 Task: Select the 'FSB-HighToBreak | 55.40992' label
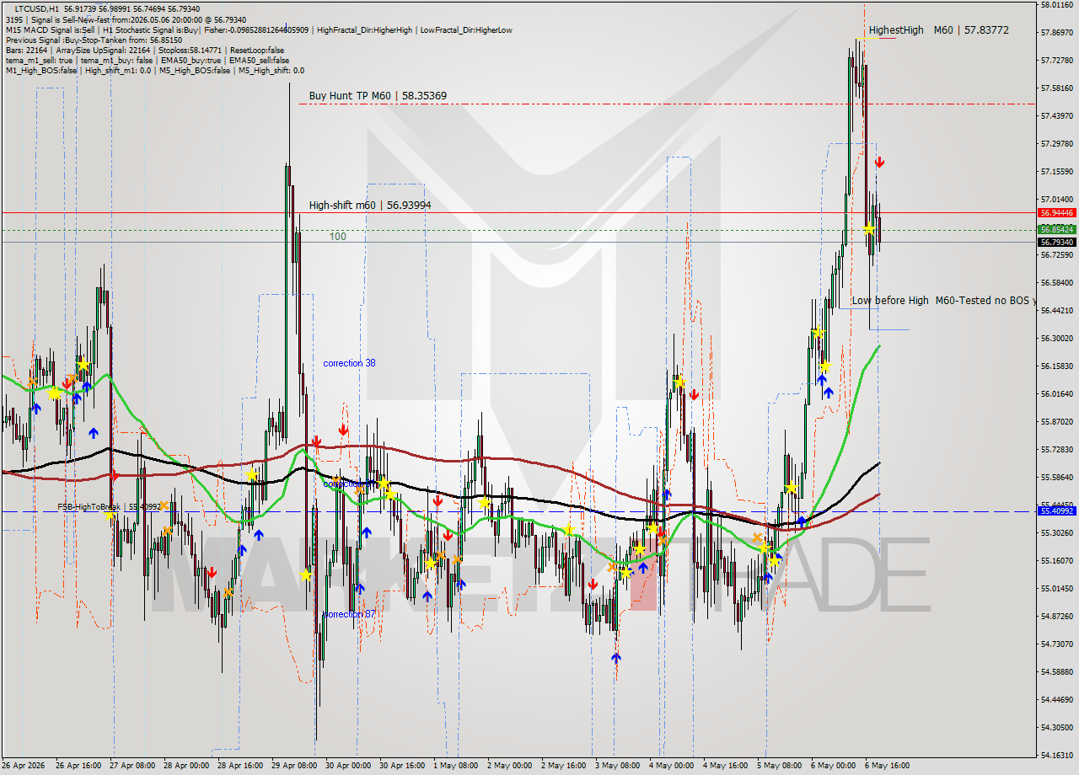(x=109, y=507)
